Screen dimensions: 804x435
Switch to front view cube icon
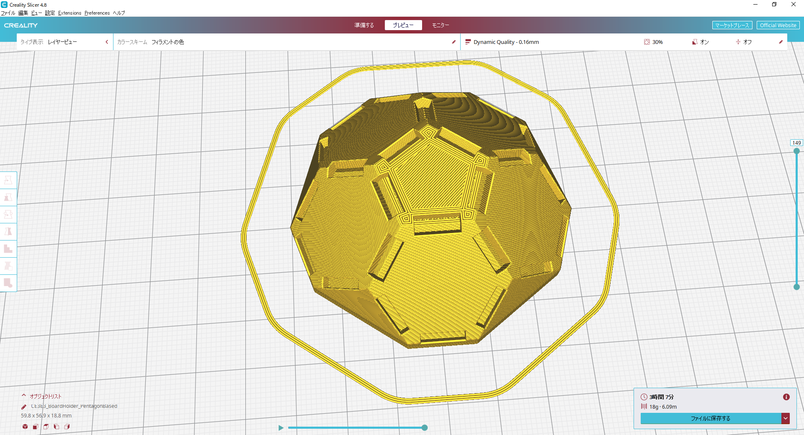click(36, 427)
